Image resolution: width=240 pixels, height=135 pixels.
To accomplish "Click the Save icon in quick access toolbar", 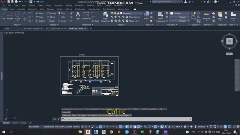I will [9, 1].
